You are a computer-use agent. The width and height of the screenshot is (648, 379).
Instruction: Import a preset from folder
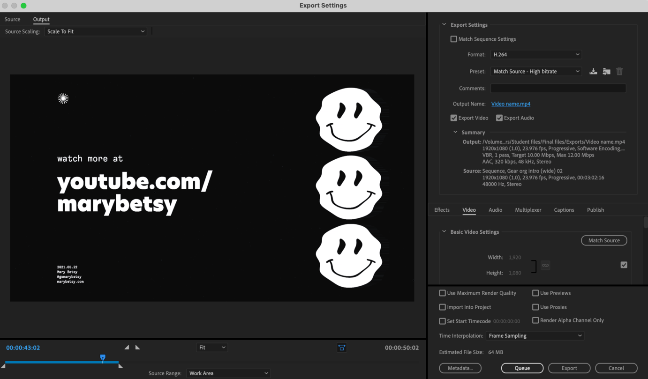click(x=606, y=71)
